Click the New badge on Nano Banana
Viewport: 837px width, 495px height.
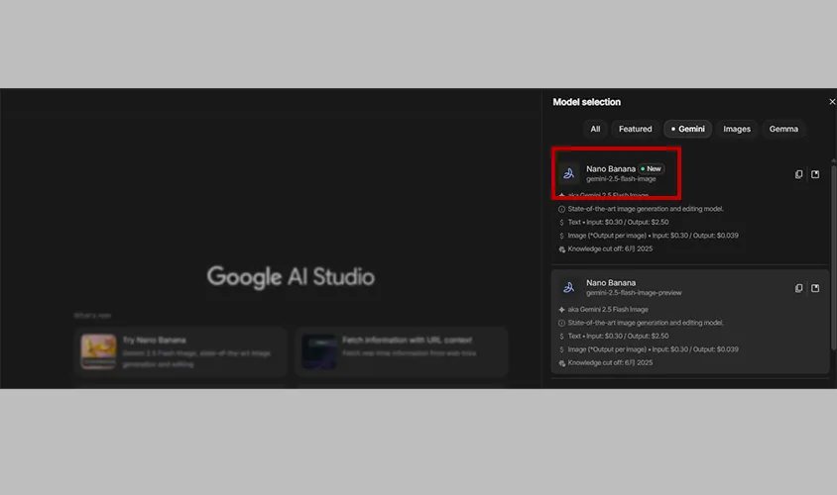tap(651, 168)
